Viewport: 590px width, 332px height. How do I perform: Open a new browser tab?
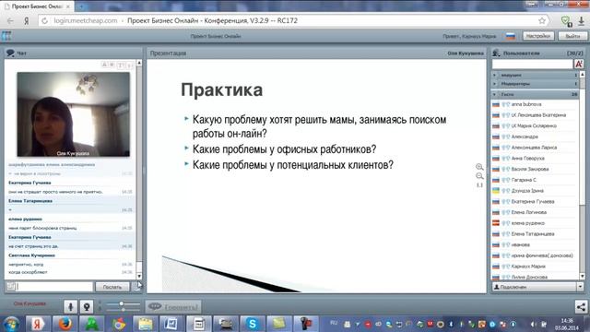(81, 6)
